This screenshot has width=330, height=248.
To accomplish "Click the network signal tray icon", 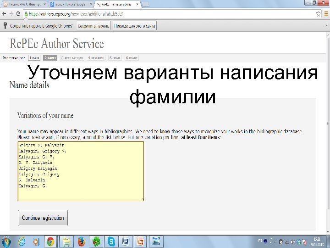I will click(x=286, y=242).
